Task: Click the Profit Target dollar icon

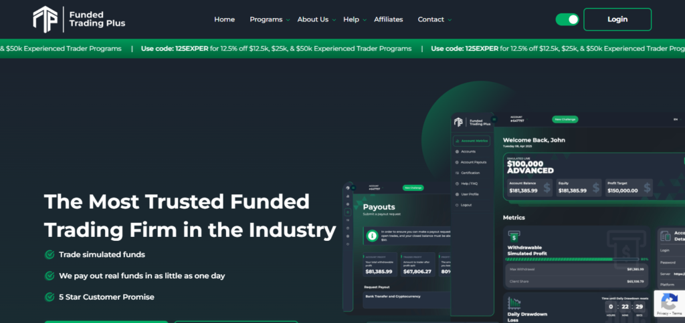Action: coord(647,188)
